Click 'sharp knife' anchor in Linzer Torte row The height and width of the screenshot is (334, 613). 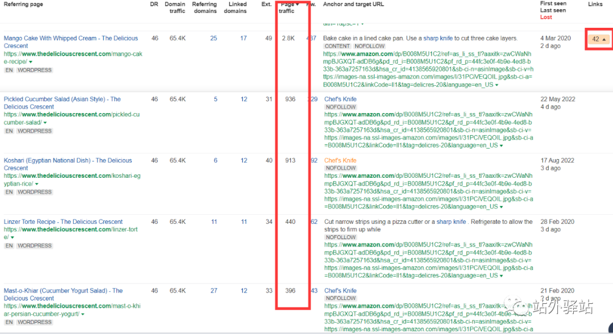coord(451,222)
